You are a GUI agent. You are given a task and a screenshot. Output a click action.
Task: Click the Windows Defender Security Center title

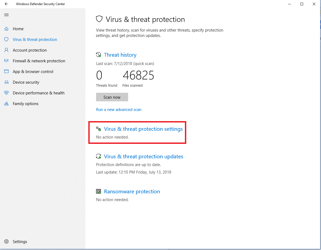point(40,4)
